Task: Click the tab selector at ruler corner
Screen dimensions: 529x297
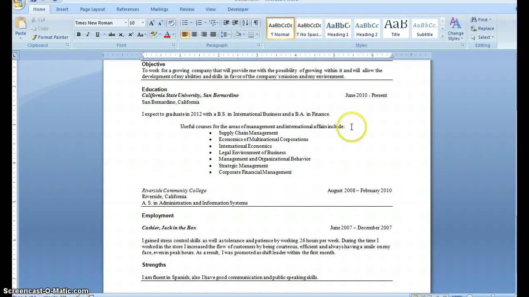Action: tap(15, 55)
